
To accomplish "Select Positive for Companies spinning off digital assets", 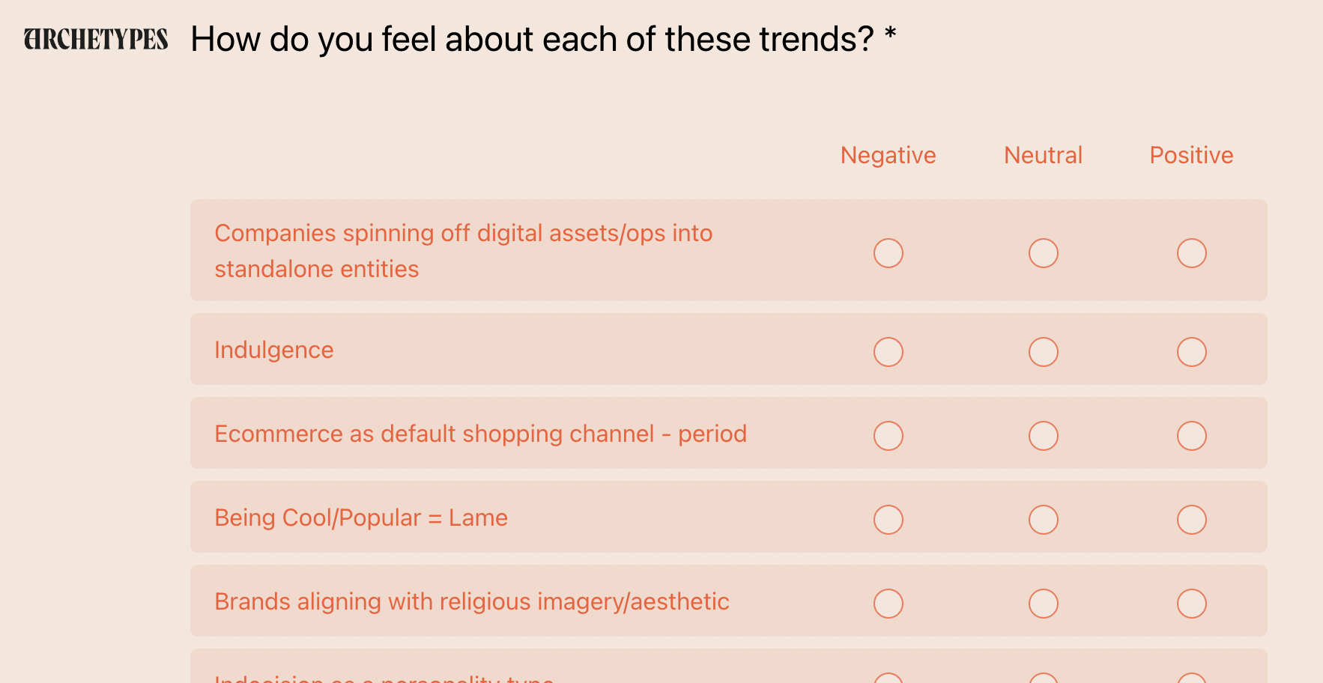I will [1192, 253].
